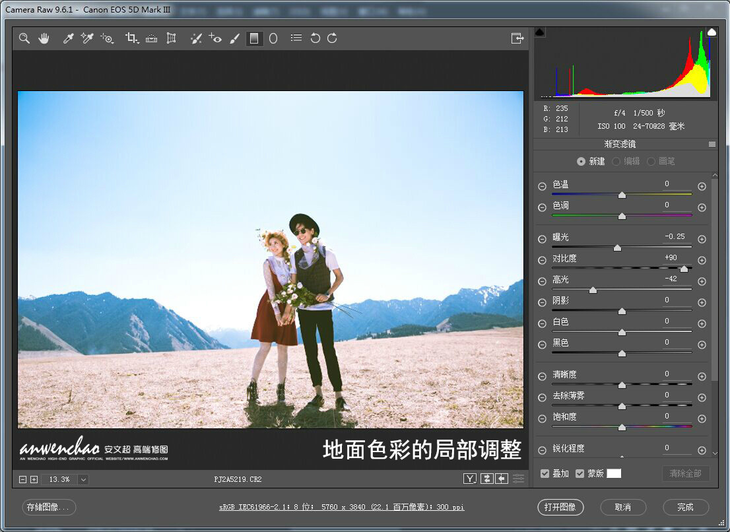Select the Targeted Adjustment tool
This screenshot has height=532, width=730.
click(x=107, y=38)
